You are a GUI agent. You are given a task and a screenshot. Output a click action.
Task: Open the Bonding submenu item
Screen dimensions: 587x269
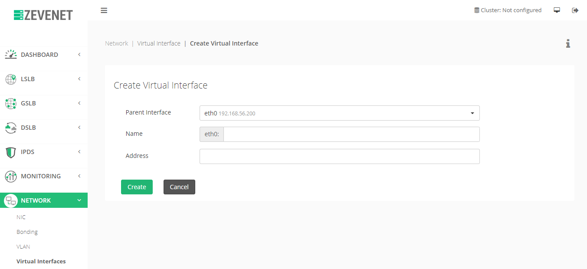(x=27, y=232)
